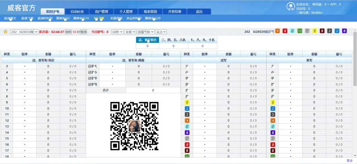Click the purple 6 ball in the 亚军 column
Viewport: 357px width, 164px height.
[273, 133]
